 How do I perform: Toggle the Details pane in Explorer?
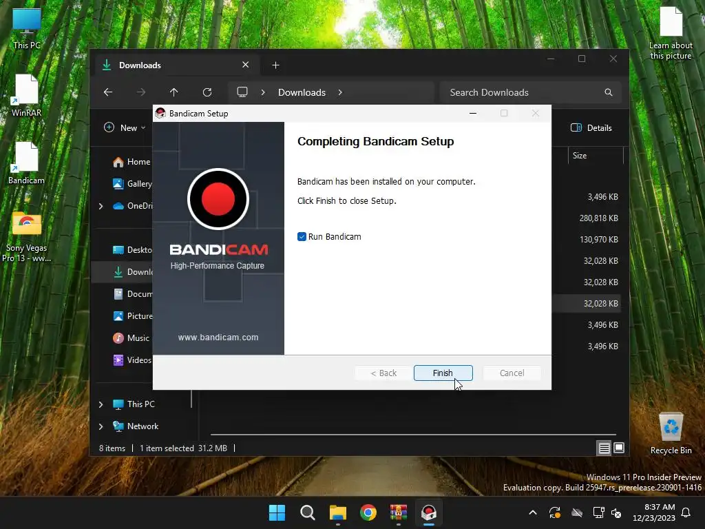click(591, 127)
